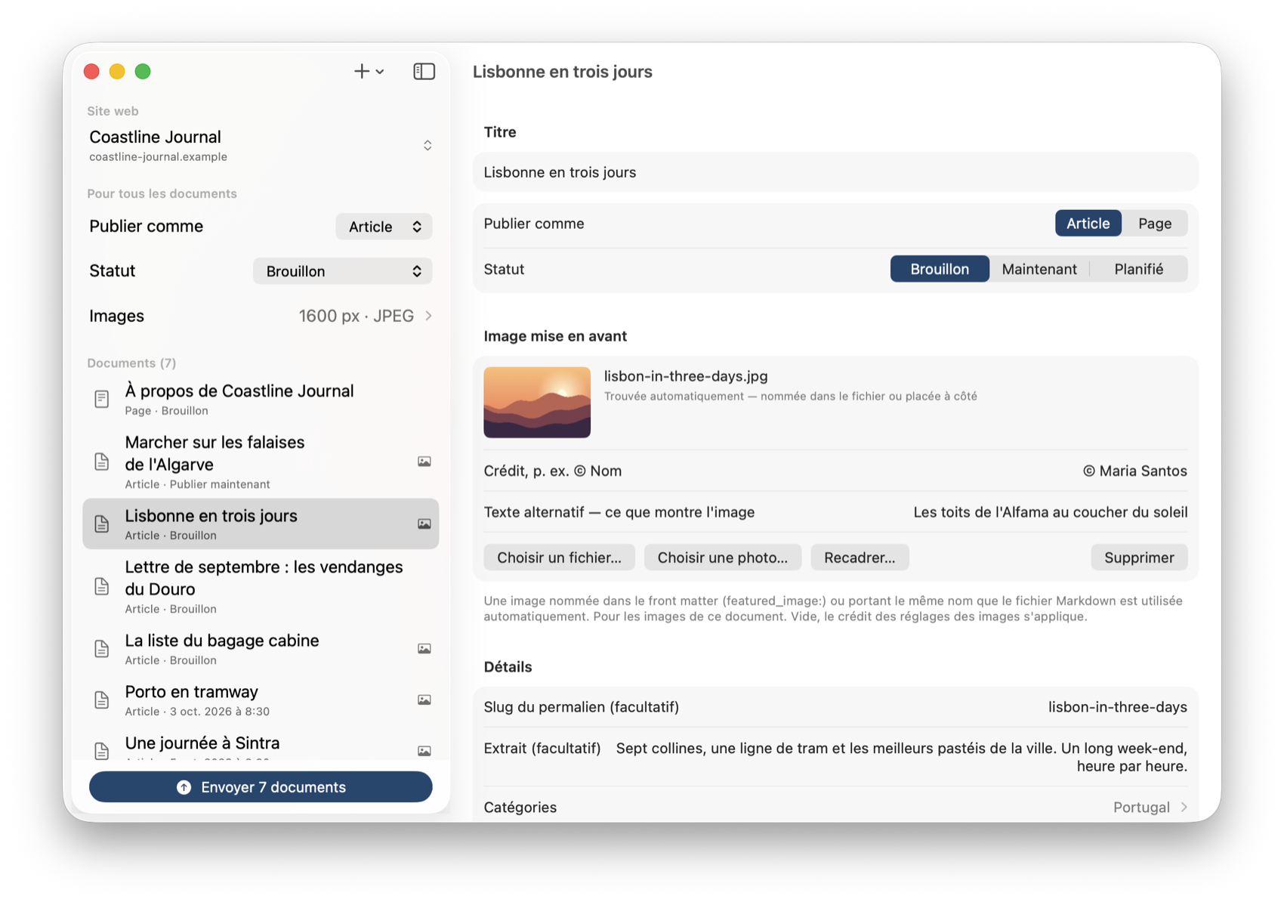Image resolution: width=1284 pixels, height=905 pixels.
Task: Select Une journée à Sintra document
Action: point(261,745)
